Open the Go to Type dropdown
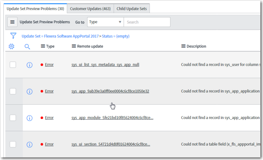Screen dimensions: 263x160 (x=105, y=22)
